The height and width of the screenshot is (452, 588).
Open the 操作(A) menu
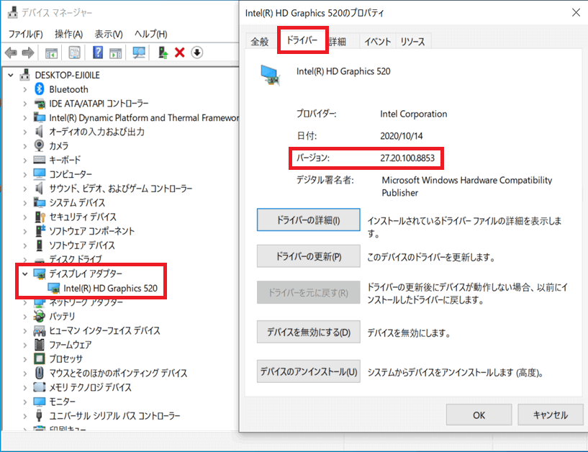(x=68, y=34)
